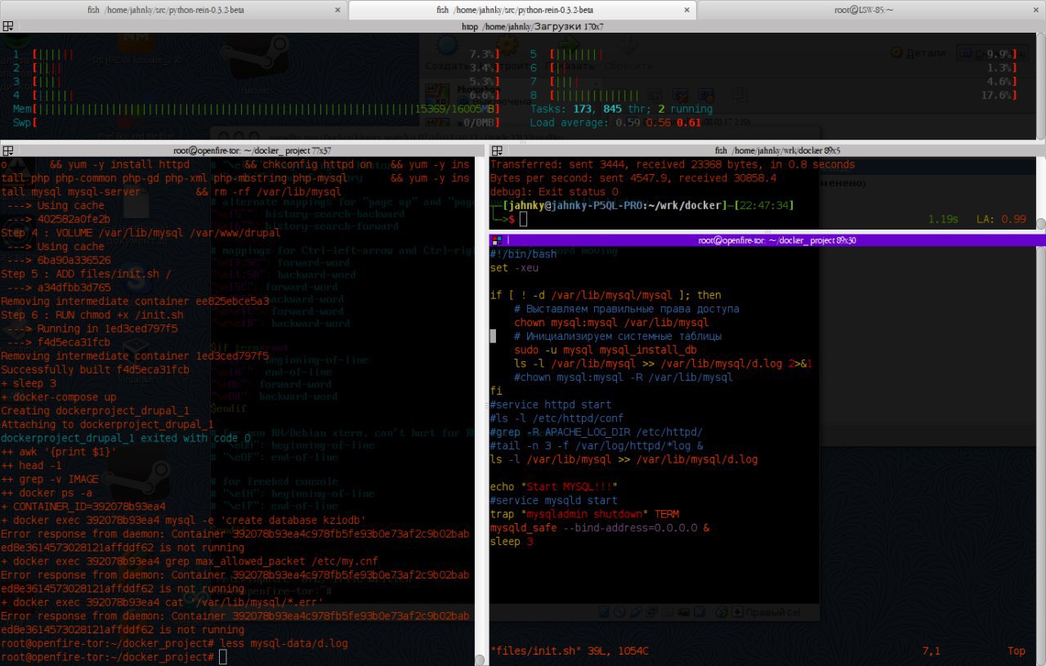Screen dimensions: 1046x666
Task: Click the group icon on the htop pane titlebar
Action: tap(7, 26)
